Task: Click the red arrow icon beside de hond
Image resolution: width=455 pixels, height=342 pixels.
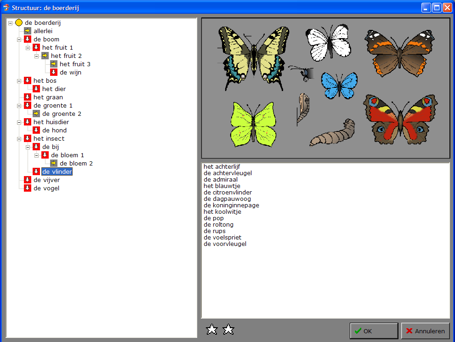Action: tap(36, 130)
